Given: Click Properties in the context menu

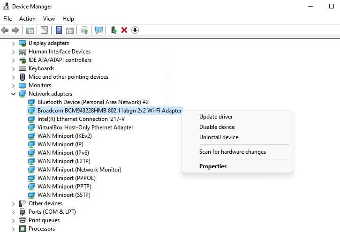Looking at the screenshot, I should (212, 166).
